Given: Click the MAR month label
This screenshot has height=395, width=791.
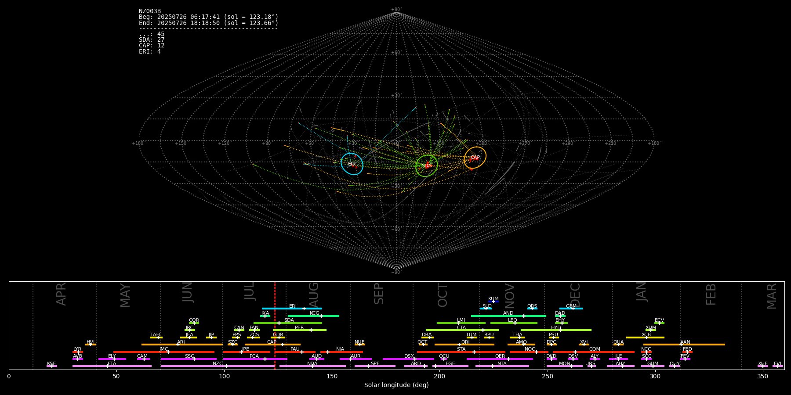Looking at the screenshot, I should [772, 296].
